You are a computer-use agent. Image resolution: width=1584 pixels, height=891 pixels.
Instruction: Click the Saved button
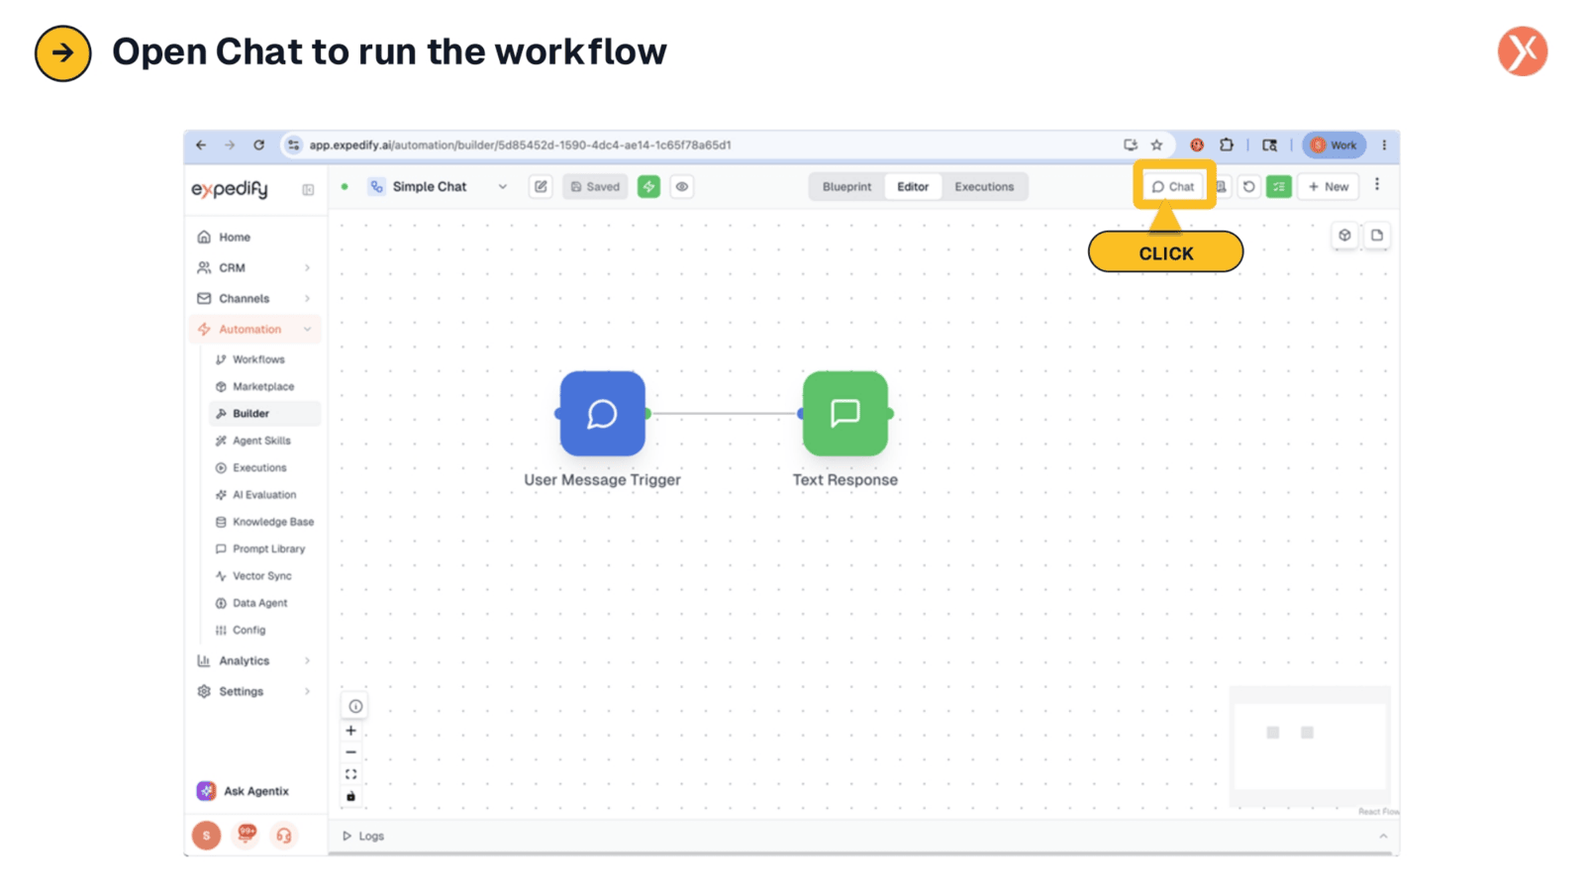click(595, 186)
